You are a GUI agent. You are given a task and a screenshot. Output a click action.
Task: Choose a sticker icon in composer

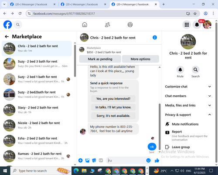94,161
